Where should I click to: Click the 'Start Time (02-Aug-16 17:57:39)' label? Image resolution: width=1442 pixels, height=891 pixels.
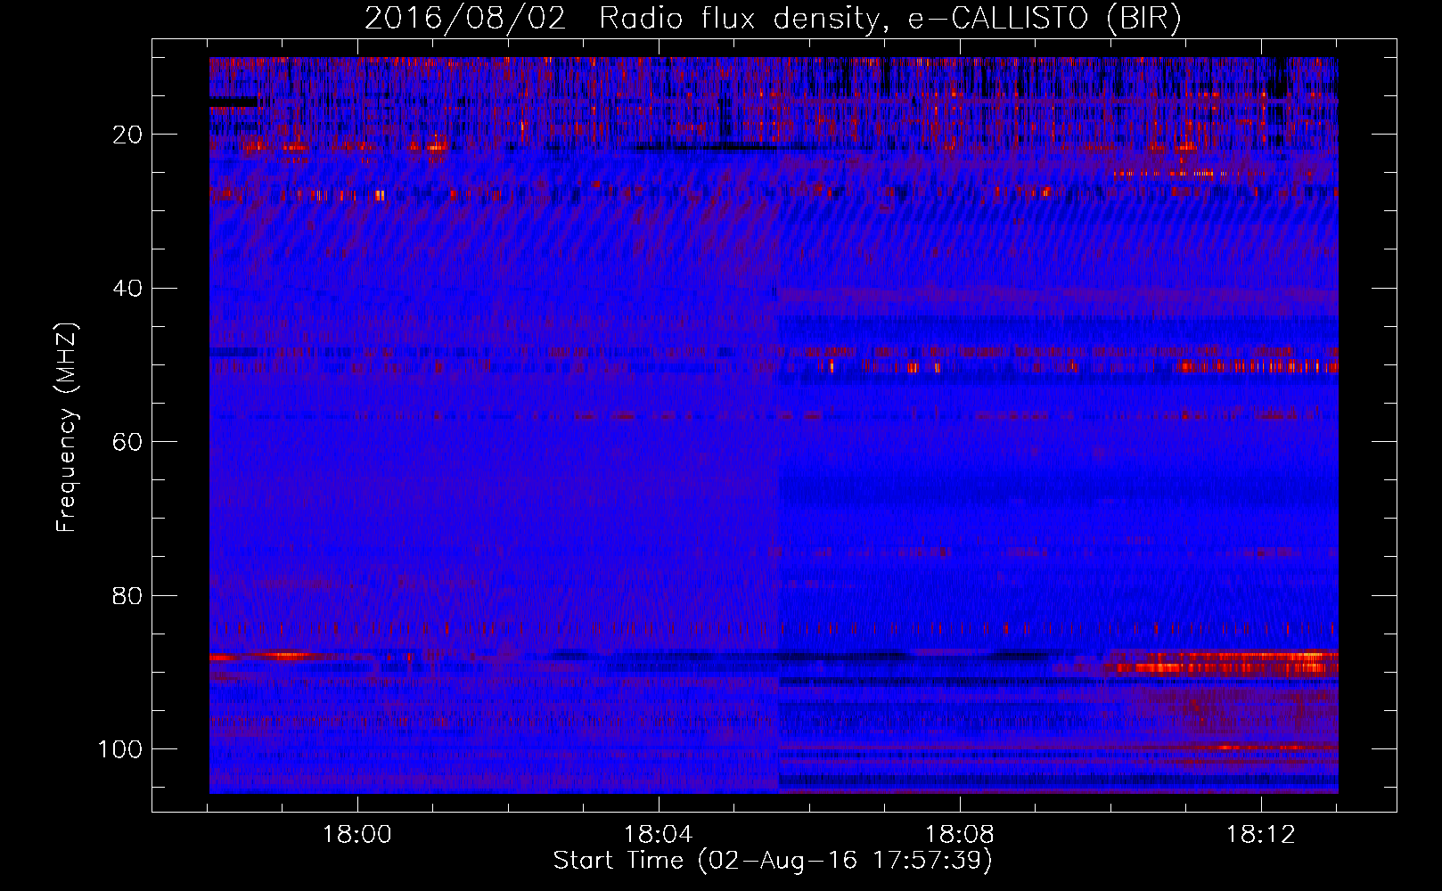tap(773, 861)
